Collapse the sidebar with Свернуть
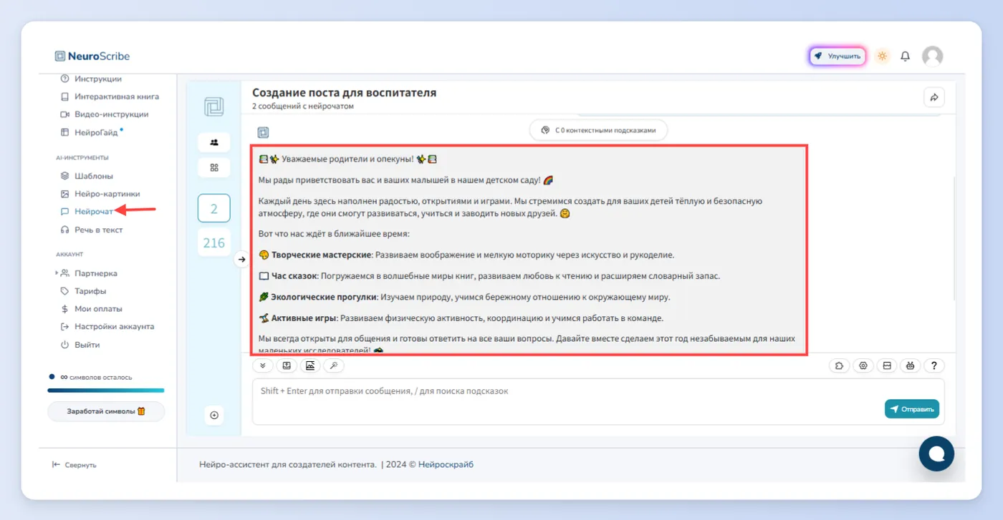This screenshot has width=1003, height=520. pyautogui.click(x=74, y=465)
